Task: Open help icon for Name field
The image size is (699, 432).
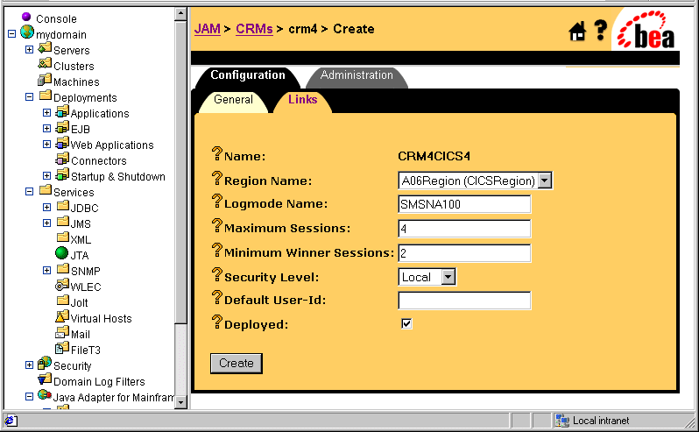Action: coord(216,153)
